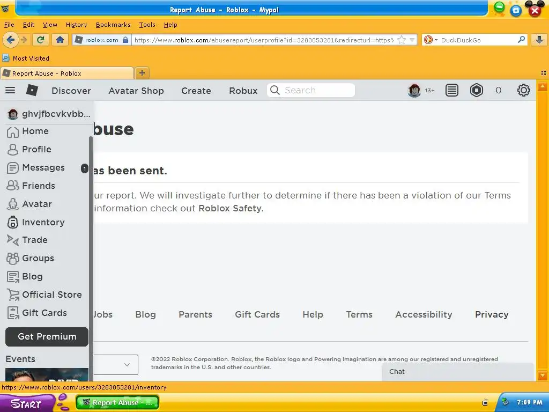
Task: Open the settings gear icon
Action: tap(523, 90)
